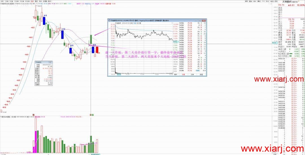The height and width of the screenshot is (155, 305).
Task: Click the 换手 42.42% value
Action: pyautogui.click(x=288, y=42)
